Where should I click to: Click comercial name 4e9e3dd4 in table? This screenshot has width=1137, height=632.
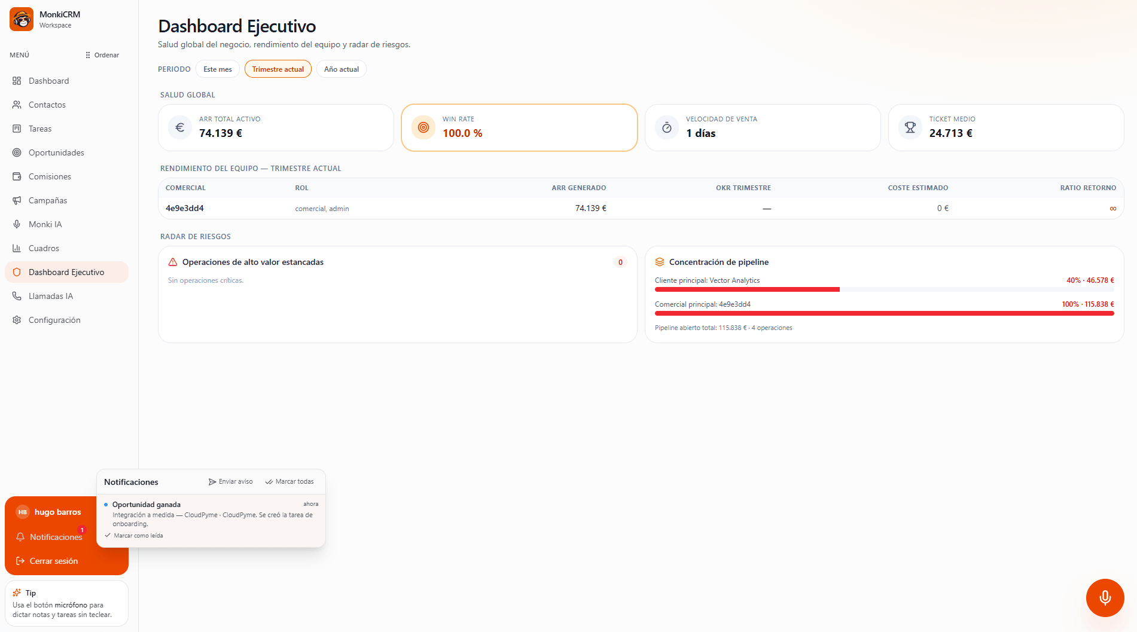185,208
